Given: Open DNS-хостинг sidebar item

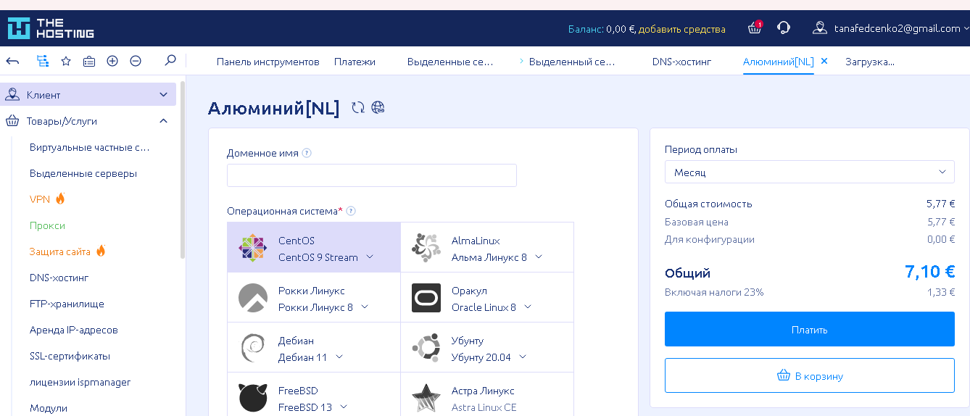Looking at the screenshot, I should point(59,278).
